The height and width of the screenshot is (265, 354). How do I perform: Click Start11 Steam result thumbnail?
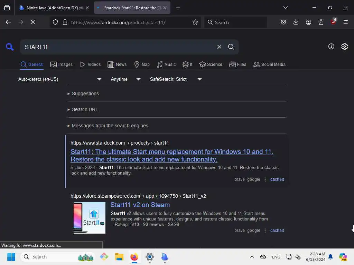(90, 218)
